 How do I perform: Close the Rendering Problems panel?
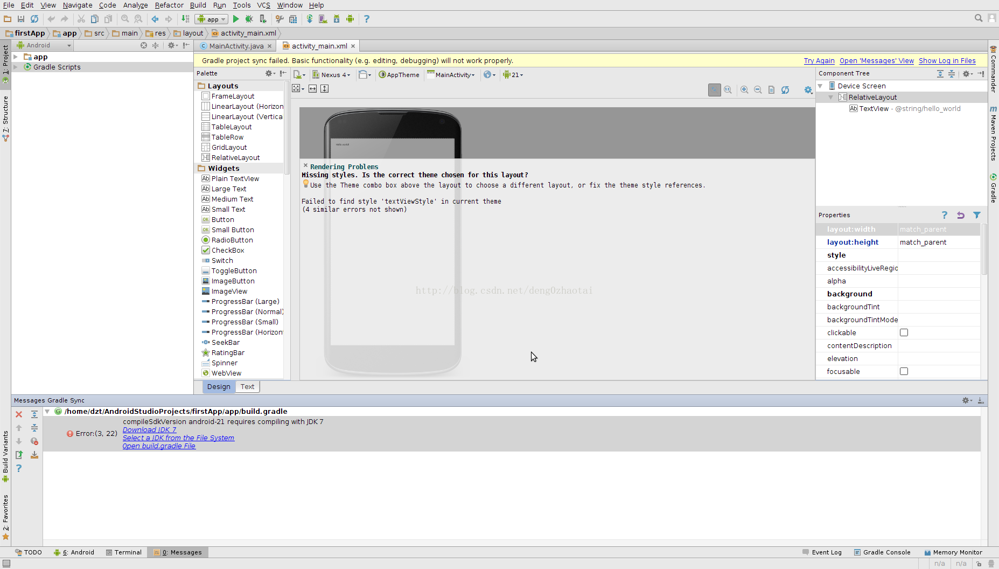[305, 165]
